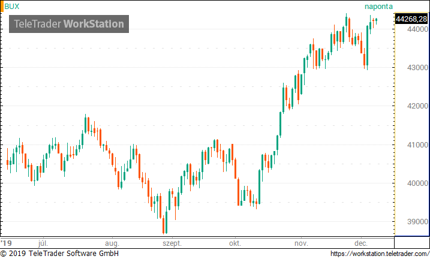Click the 'nov.' month label

tap(301, 243)
